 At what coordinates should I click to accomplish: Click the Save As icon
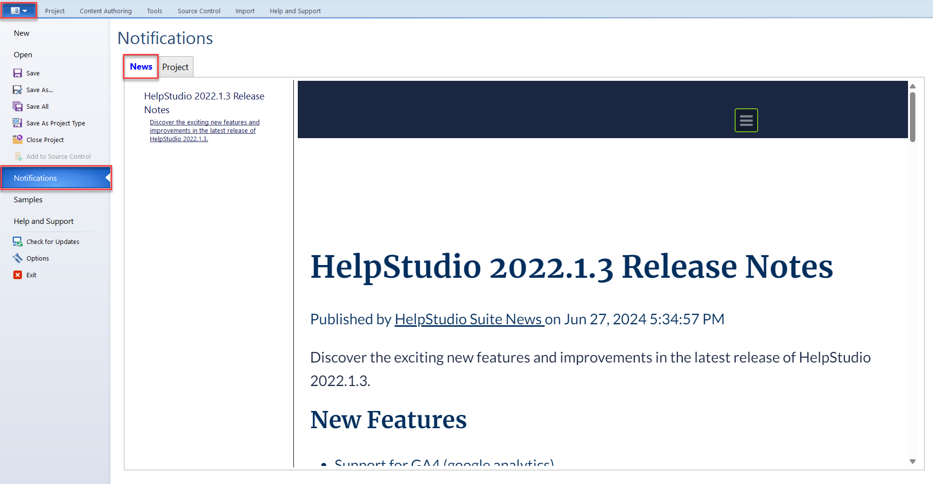tap(18, 90)
